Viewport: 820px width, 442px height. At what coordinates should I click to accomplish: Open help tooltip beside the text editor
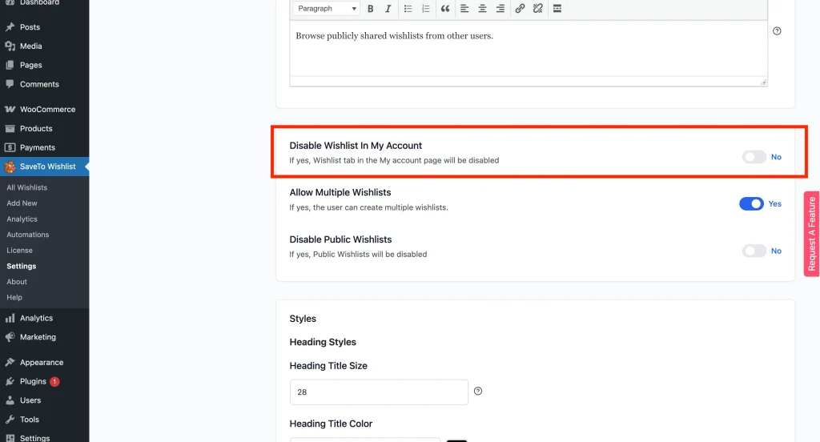777,31
